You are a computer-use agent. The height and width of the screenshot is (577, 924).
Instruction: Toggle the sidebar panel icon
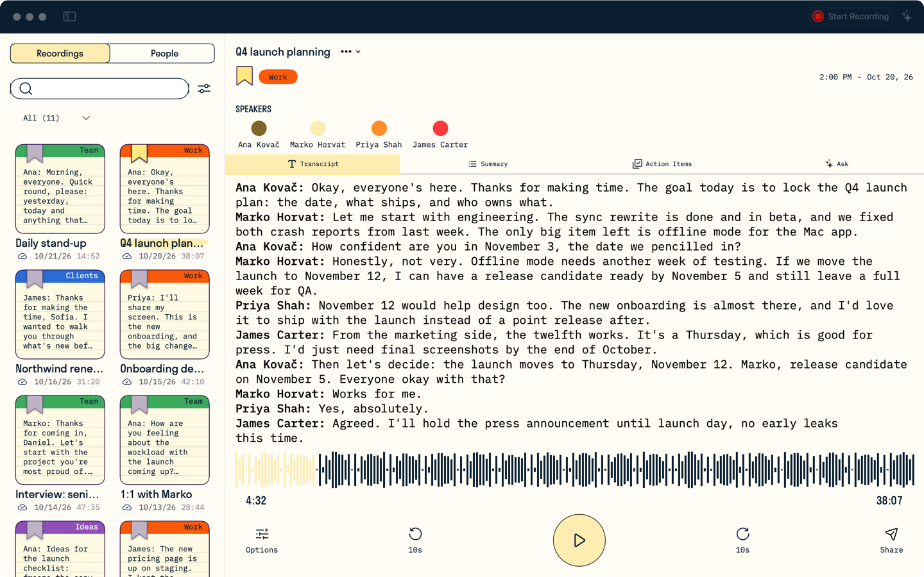pos(69,17)
